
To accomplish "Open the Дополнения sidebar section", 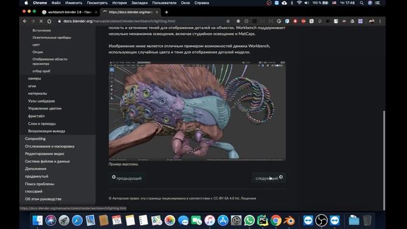I will coord(36,169).
